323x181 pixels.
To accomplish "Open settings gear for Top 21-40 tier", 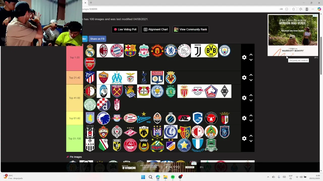I will point(244,78).
